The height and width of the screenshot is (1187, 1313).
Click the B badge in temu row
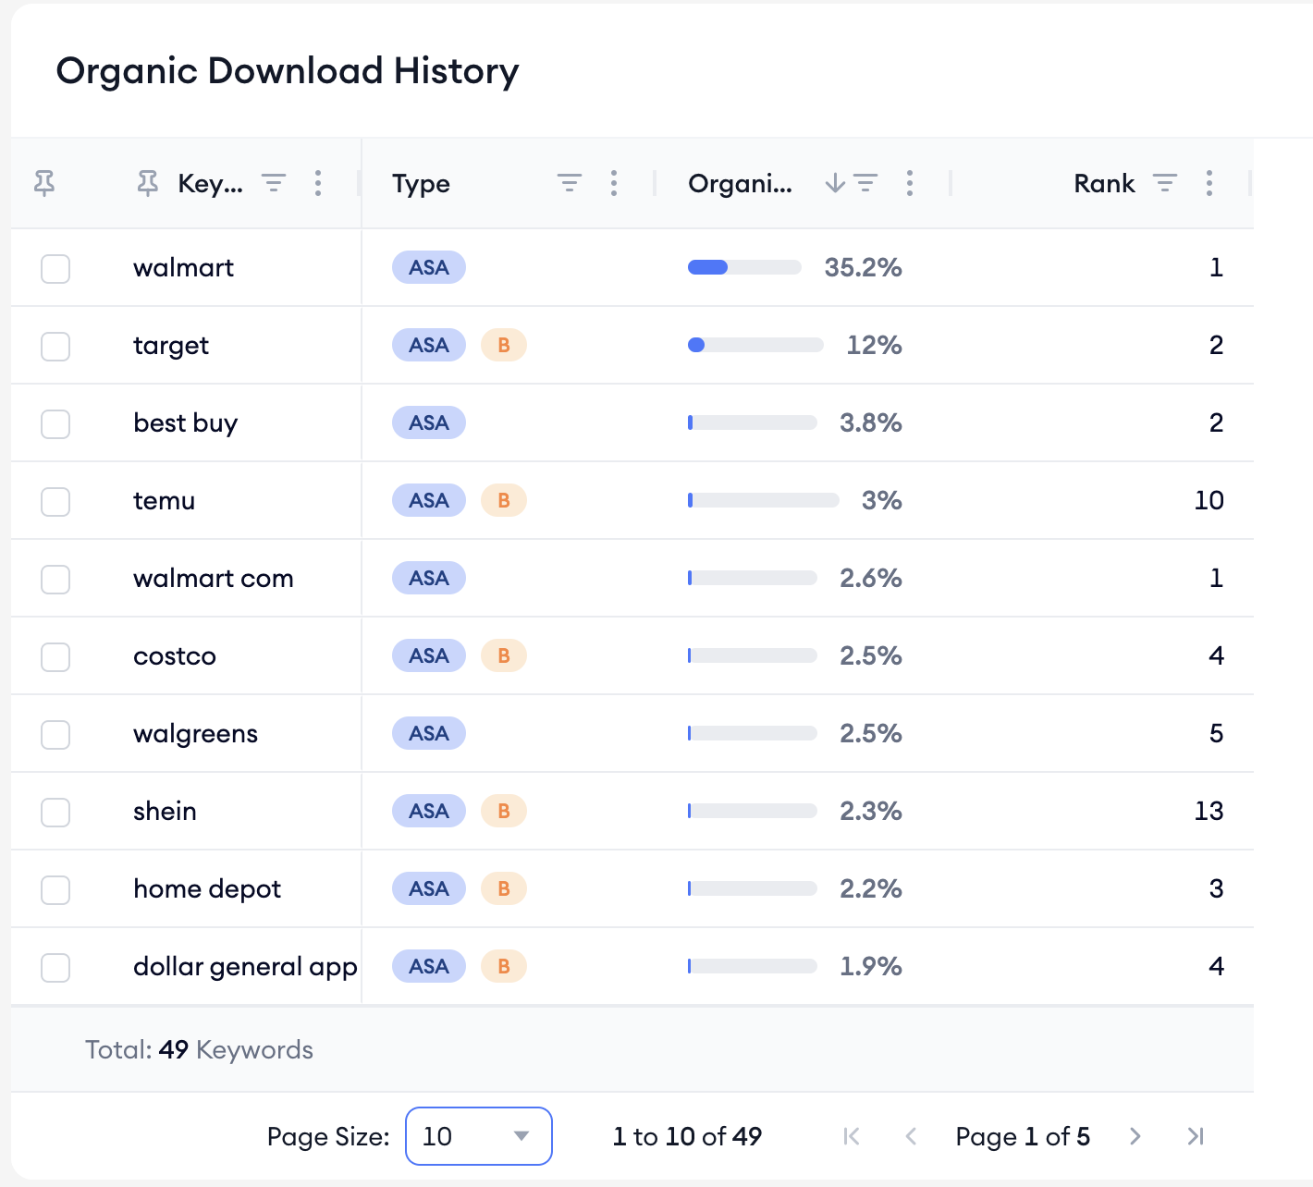pos(504,500)
